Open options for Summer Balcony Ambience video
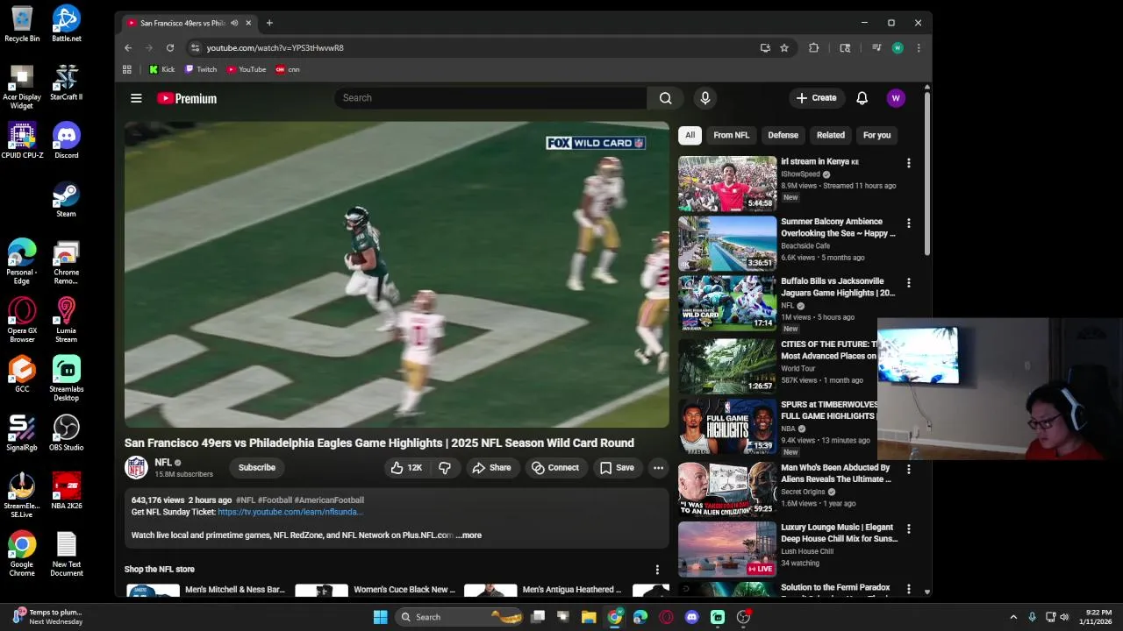Viewport: 1123px width, 631px height. 908,223
